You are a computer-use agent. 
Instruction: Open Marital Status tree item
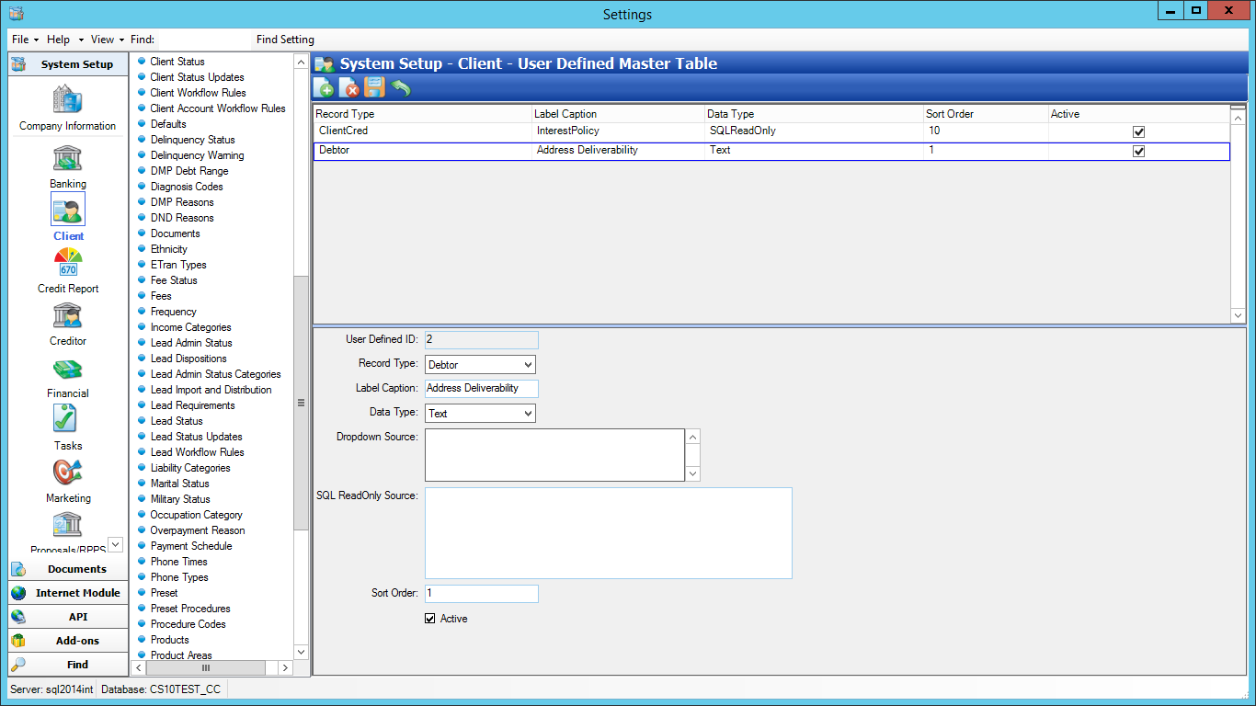tap(179, 484)
